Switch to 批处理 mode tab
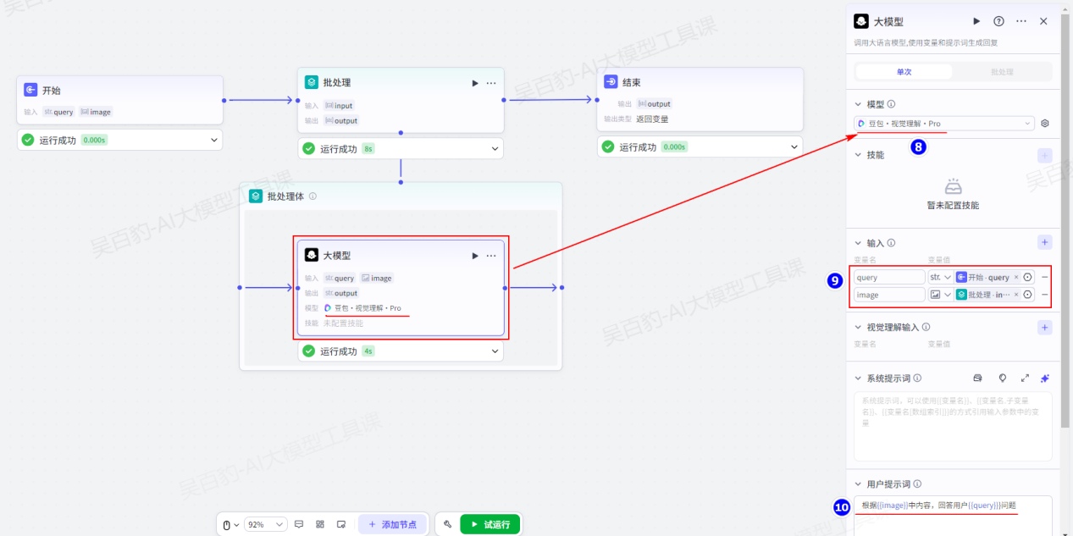Image resolution: width=1073 pixels, height=536 pixels. tap(1002, 72)
